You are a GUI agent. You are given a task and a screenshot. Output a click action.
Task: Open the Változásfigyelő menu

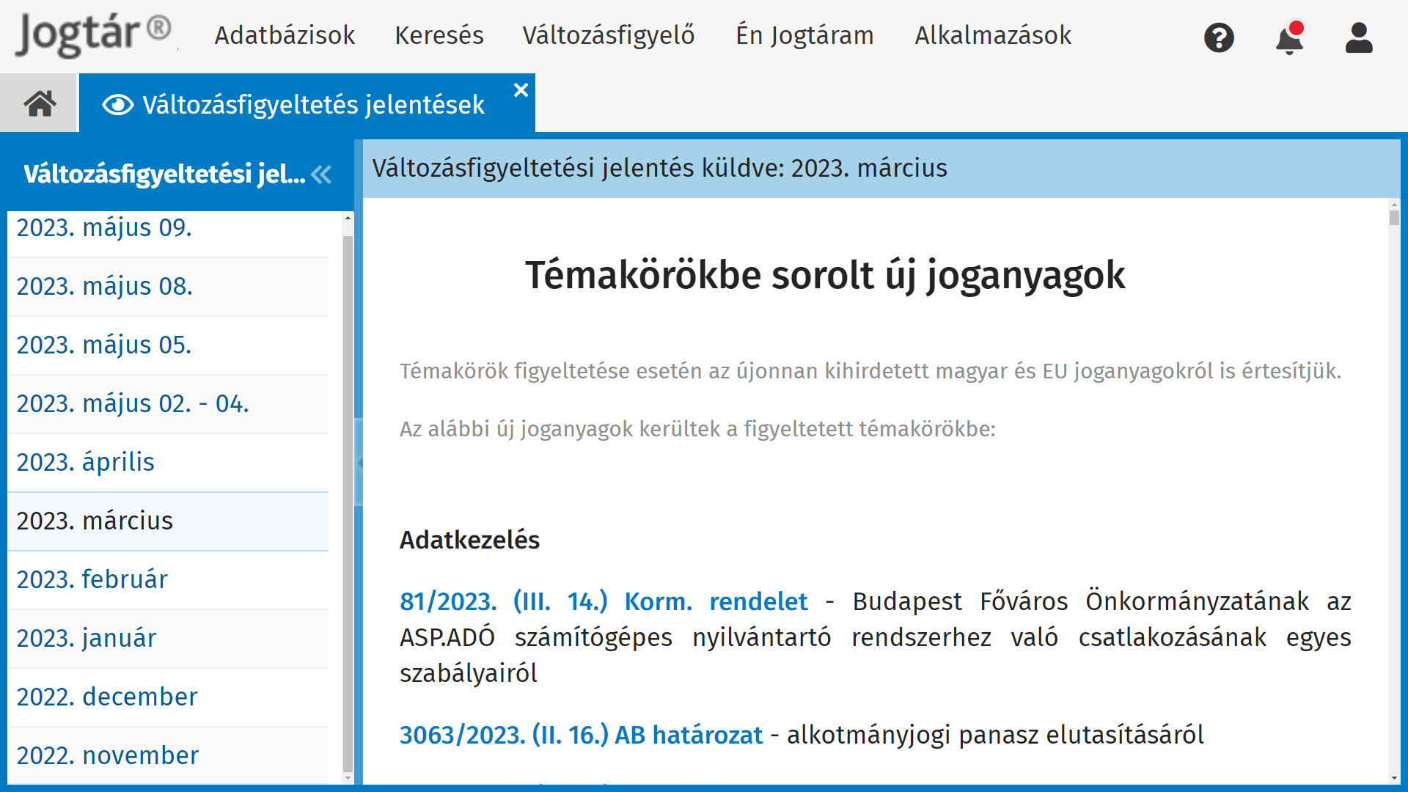click(609, 35)
